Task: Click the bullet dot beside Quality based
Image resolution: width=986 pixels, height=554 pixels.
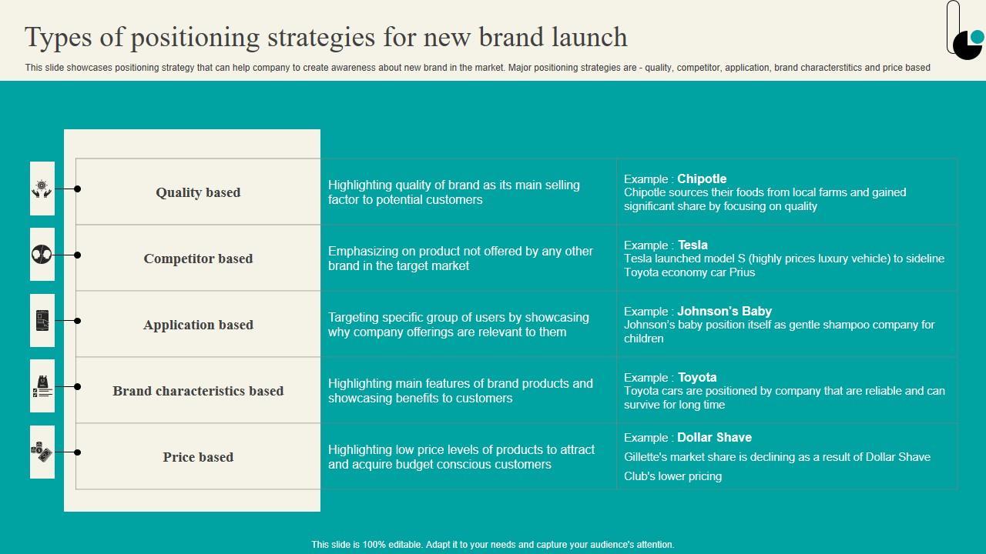Action: click(77, 189)
